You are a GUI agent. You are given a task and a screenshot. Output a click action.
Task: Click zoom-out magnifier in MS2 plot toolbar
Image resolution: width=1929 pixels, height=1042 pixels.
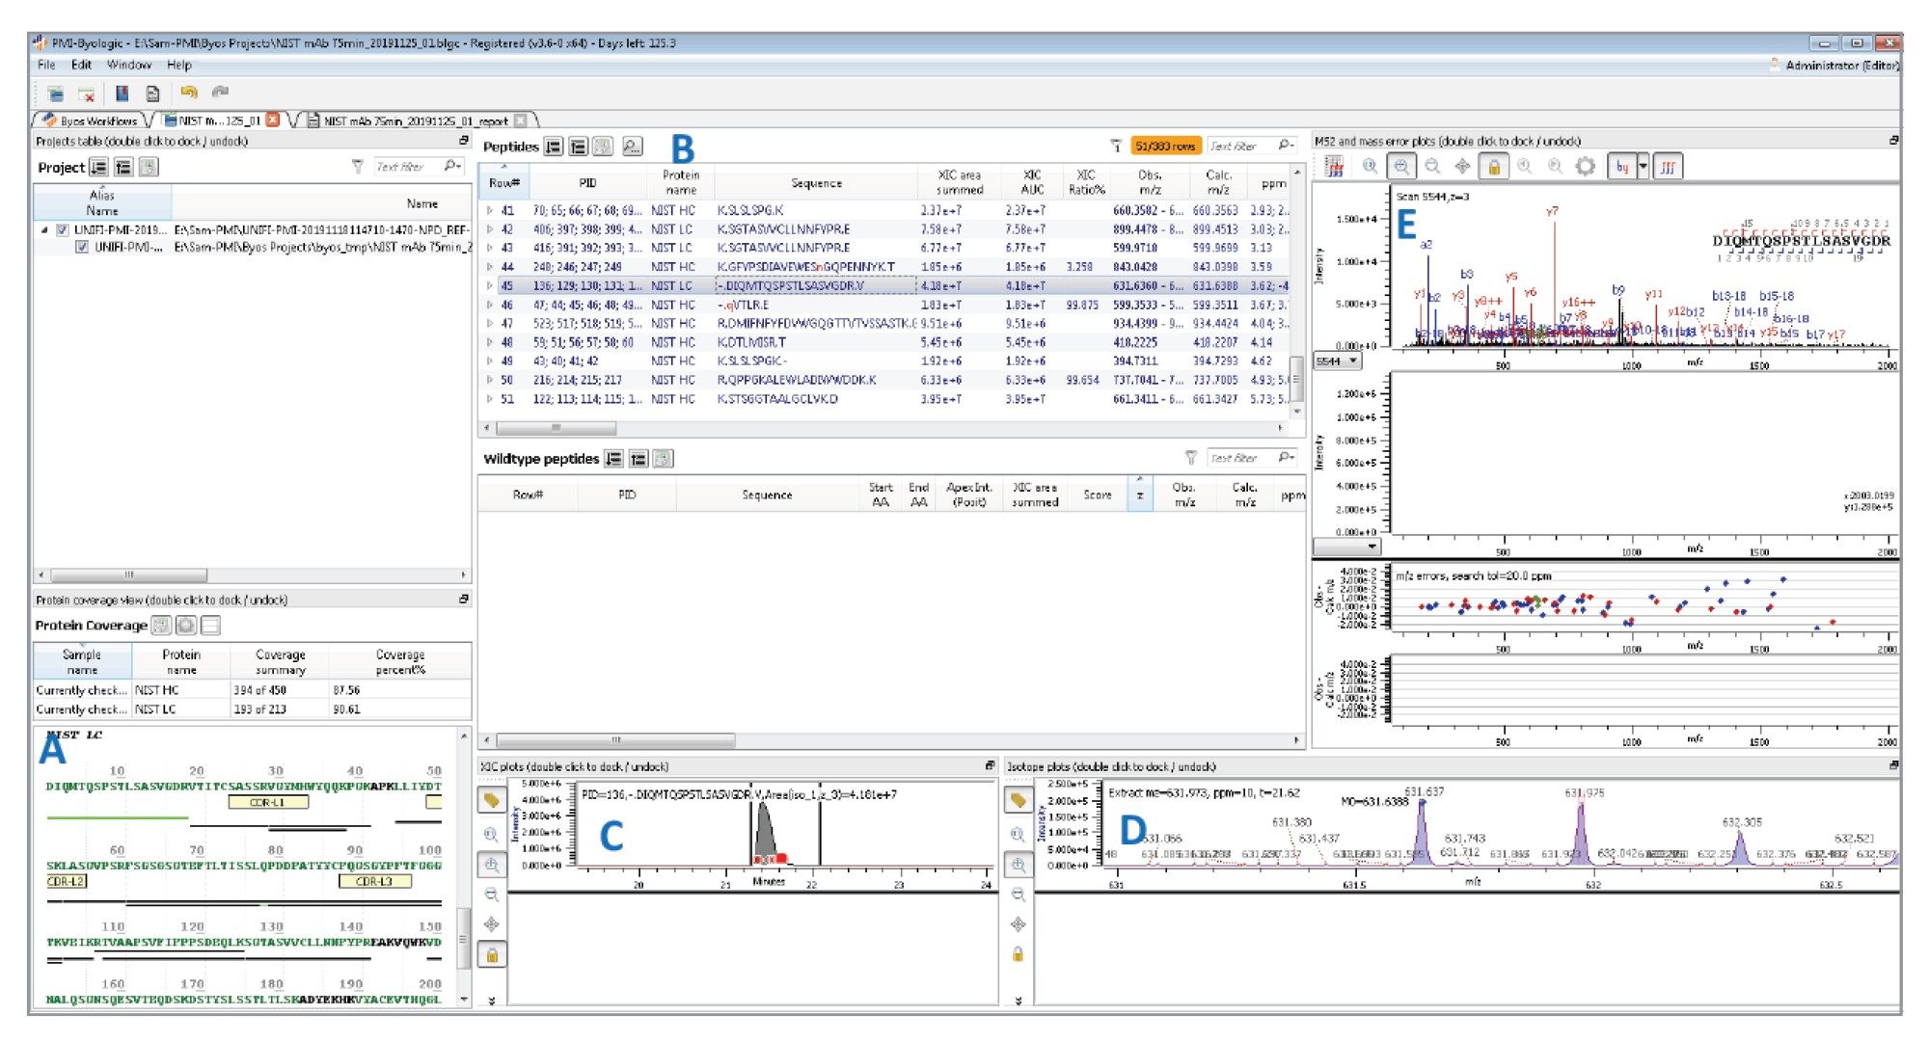[x=1432, y=167]
